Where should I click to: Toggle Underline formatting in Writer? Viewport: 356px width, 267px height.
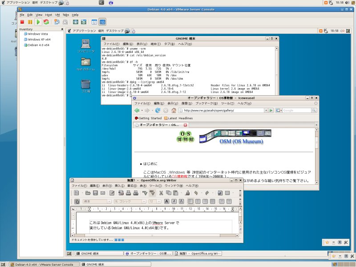click(x=181, y=202)
